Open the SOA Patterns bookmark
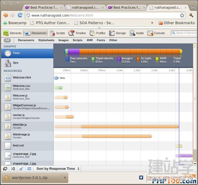The image size is (198, 185). tap(94, 23)
